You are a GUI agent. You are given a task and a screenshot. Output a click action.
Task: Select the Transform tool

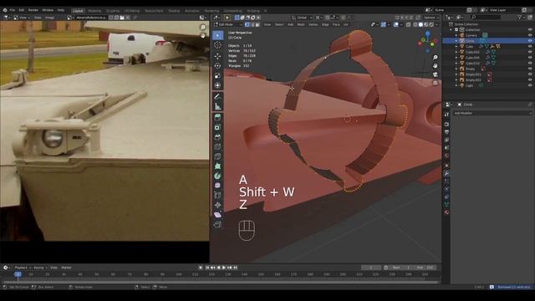pyautogui.click(x=217, y=85)
